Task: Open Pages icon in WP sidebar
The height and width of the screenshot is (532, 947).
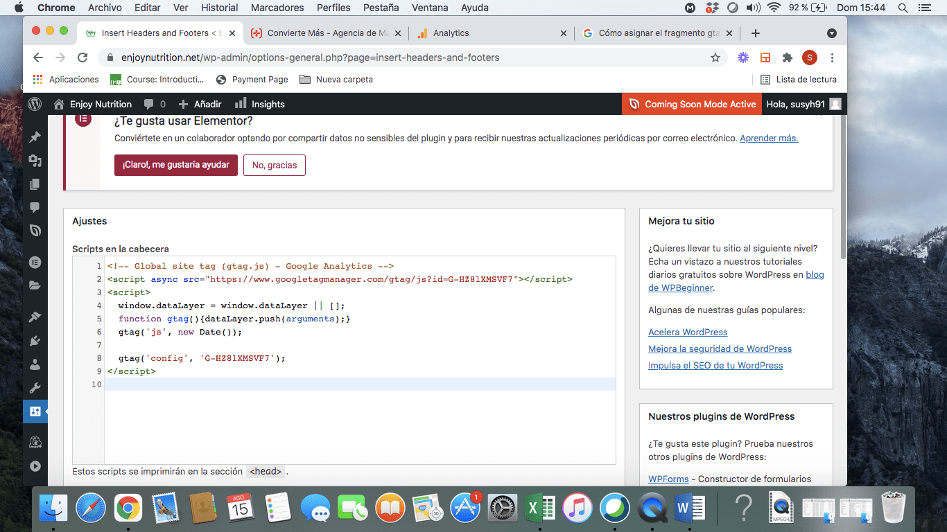Action: pos(35,184)
